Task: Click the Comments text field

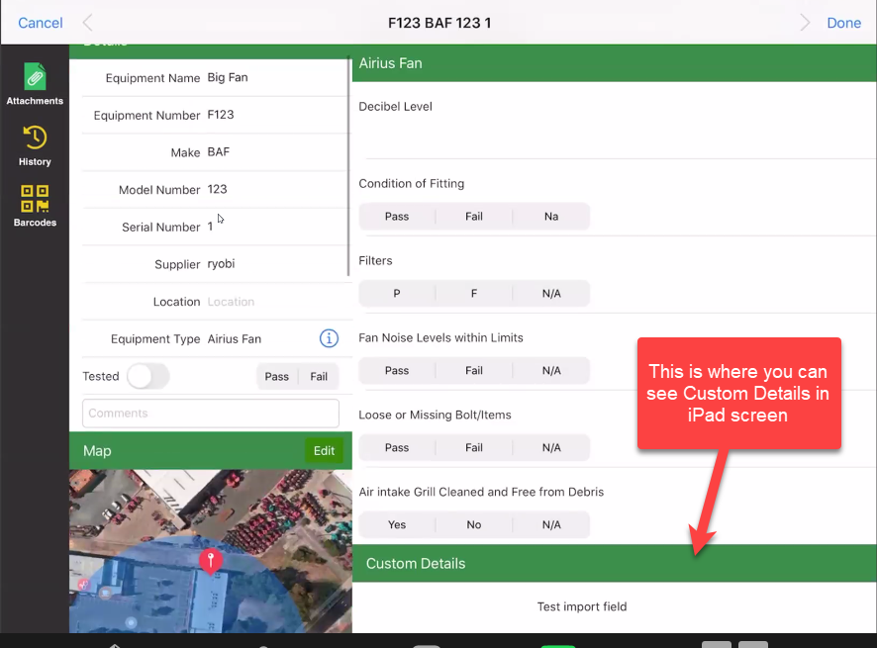Action: pyautogui.click(x=210, y=414)
